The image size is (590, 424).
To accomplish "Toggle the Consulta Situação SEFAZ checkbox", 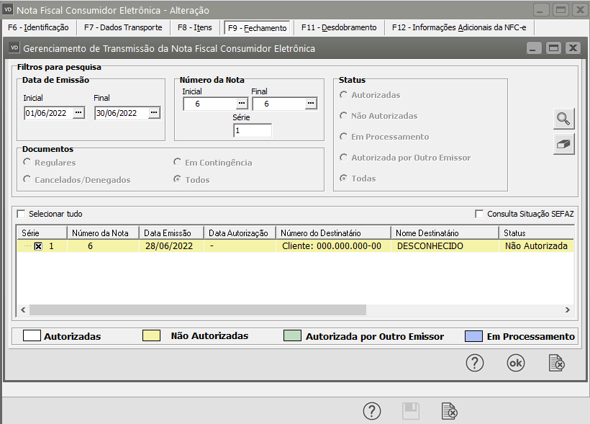I will 479,214.
